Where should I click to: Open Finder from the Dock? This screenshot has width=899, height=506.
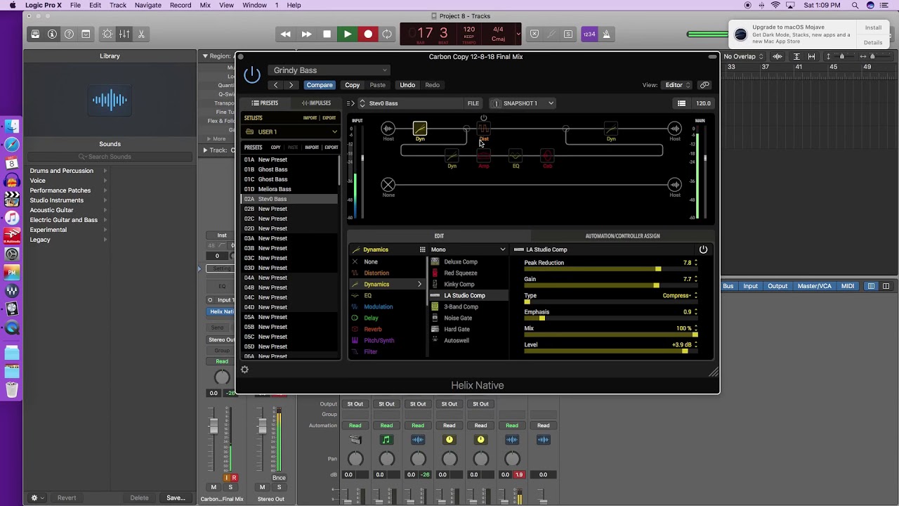pos(11,126)
